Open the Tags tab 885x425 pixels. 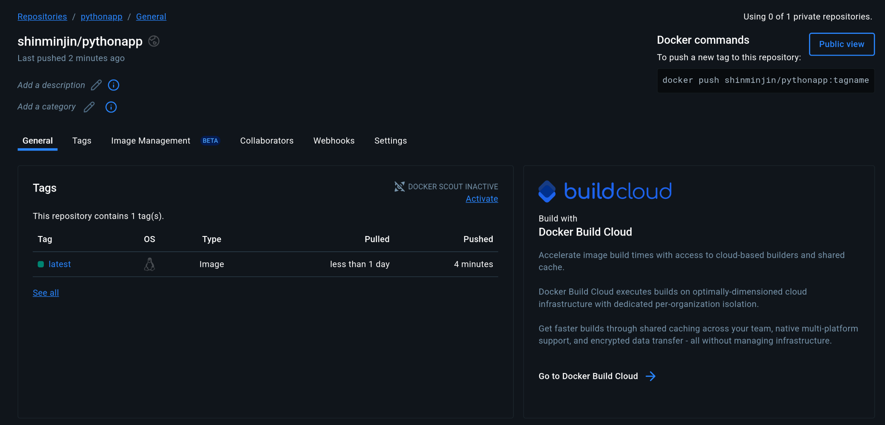click(x=82, y=141)
